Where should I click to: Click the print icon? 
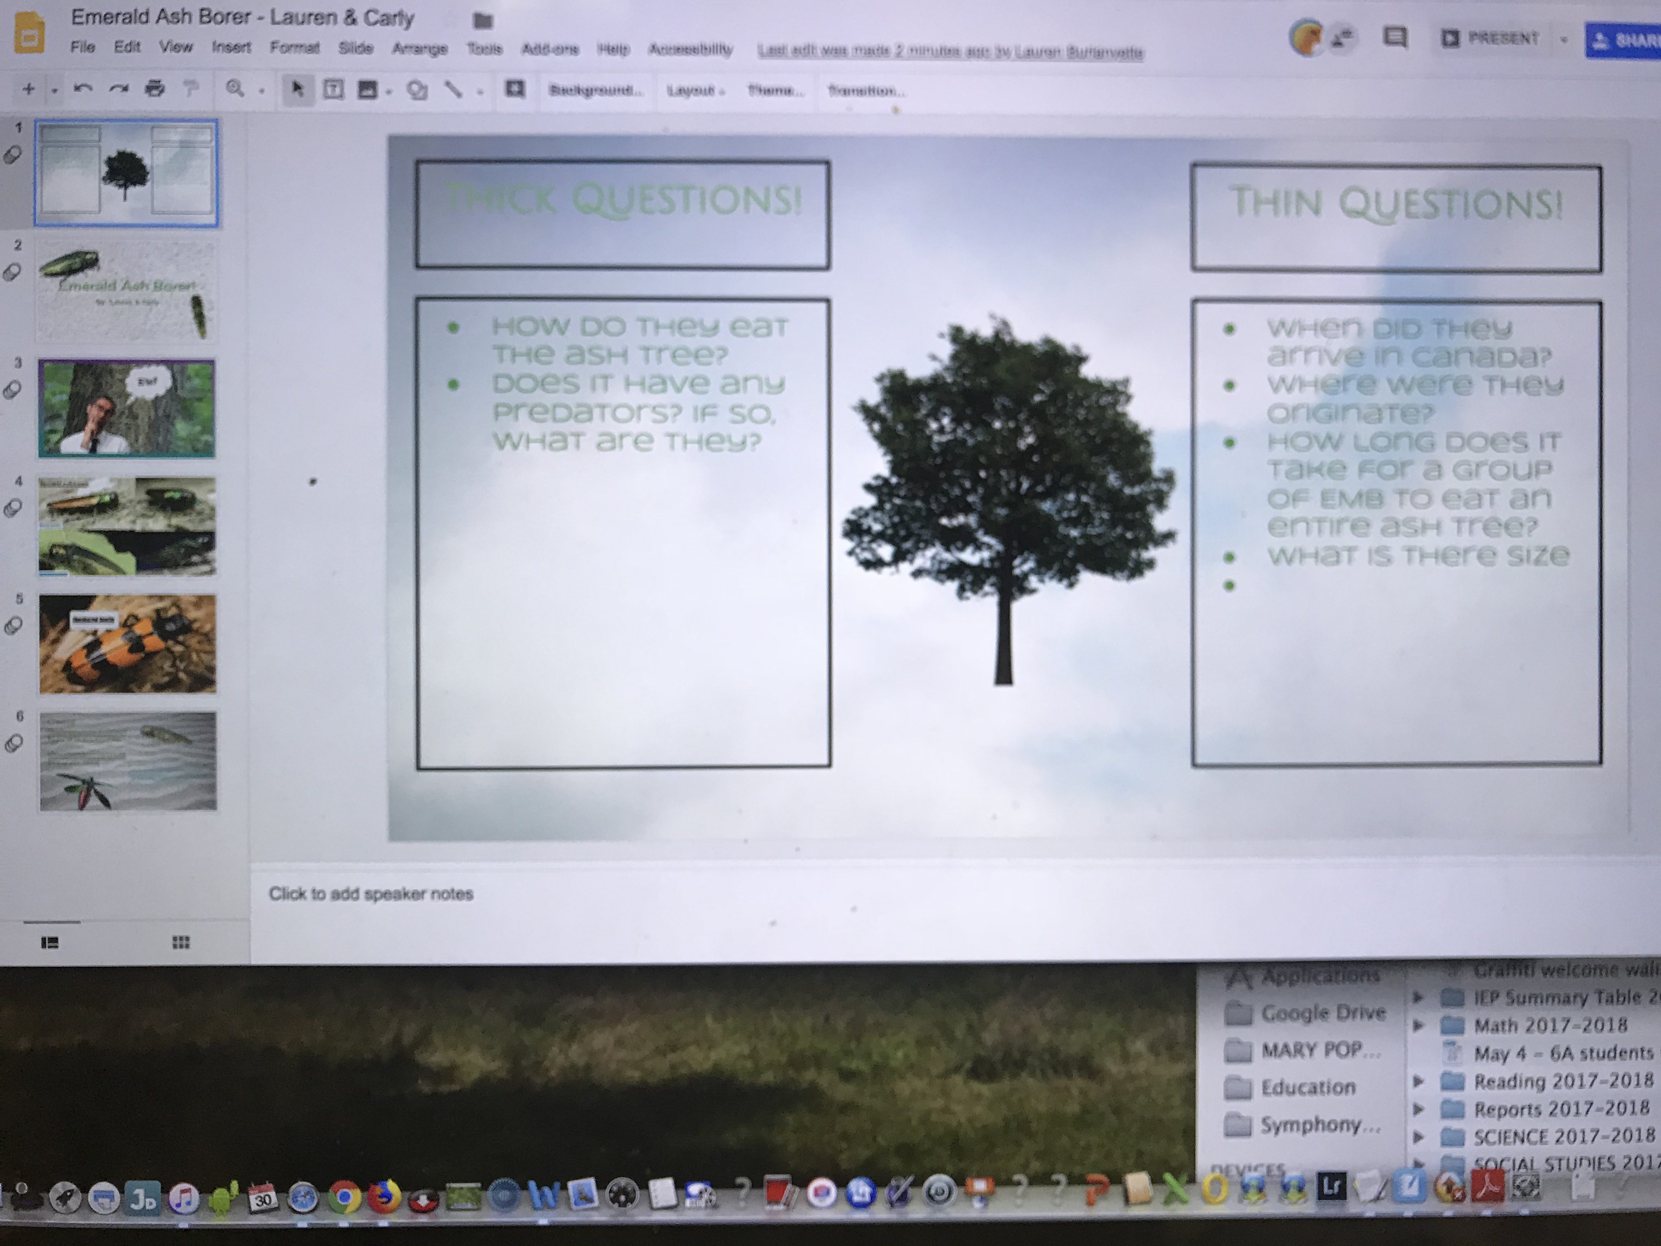[x=154, y=89]
